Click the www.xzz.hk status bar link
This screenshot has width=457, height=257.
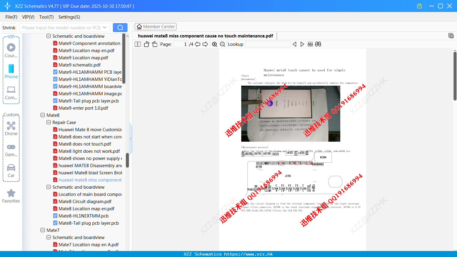248,254
